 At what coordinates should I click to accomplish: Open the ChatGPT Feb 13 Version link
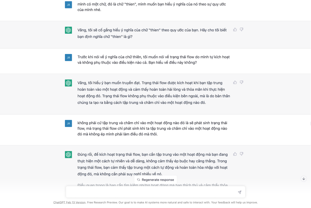coord(69,203)
